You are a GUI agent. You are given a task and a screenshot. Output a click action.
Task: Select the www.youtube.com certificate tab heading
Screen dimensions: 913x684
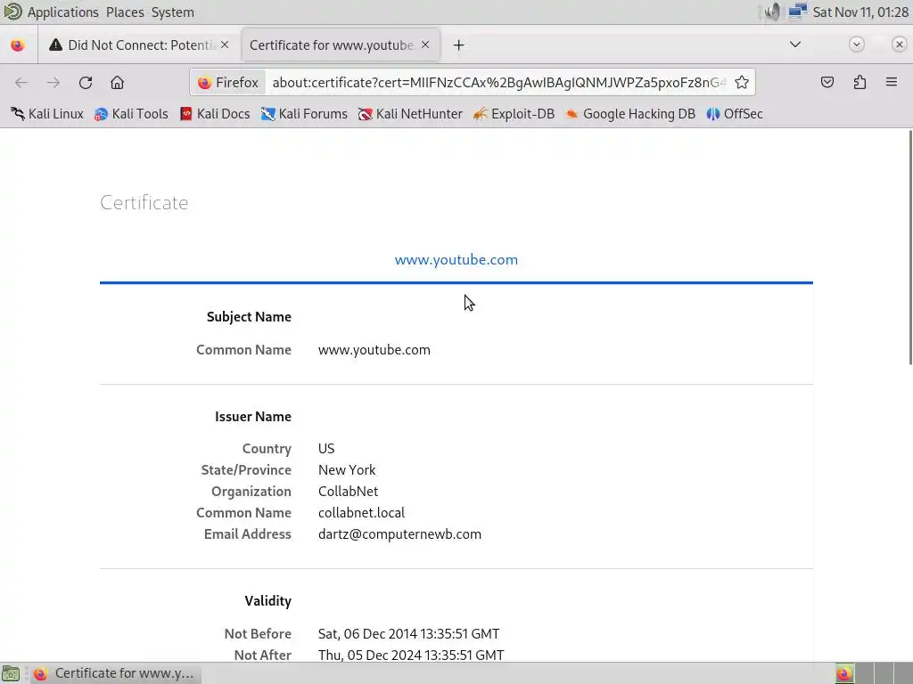tap(456, 260)
